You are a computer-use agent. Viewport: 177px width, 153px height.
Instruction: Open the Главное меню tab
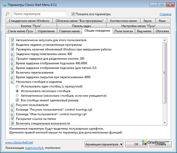(69, 31)
